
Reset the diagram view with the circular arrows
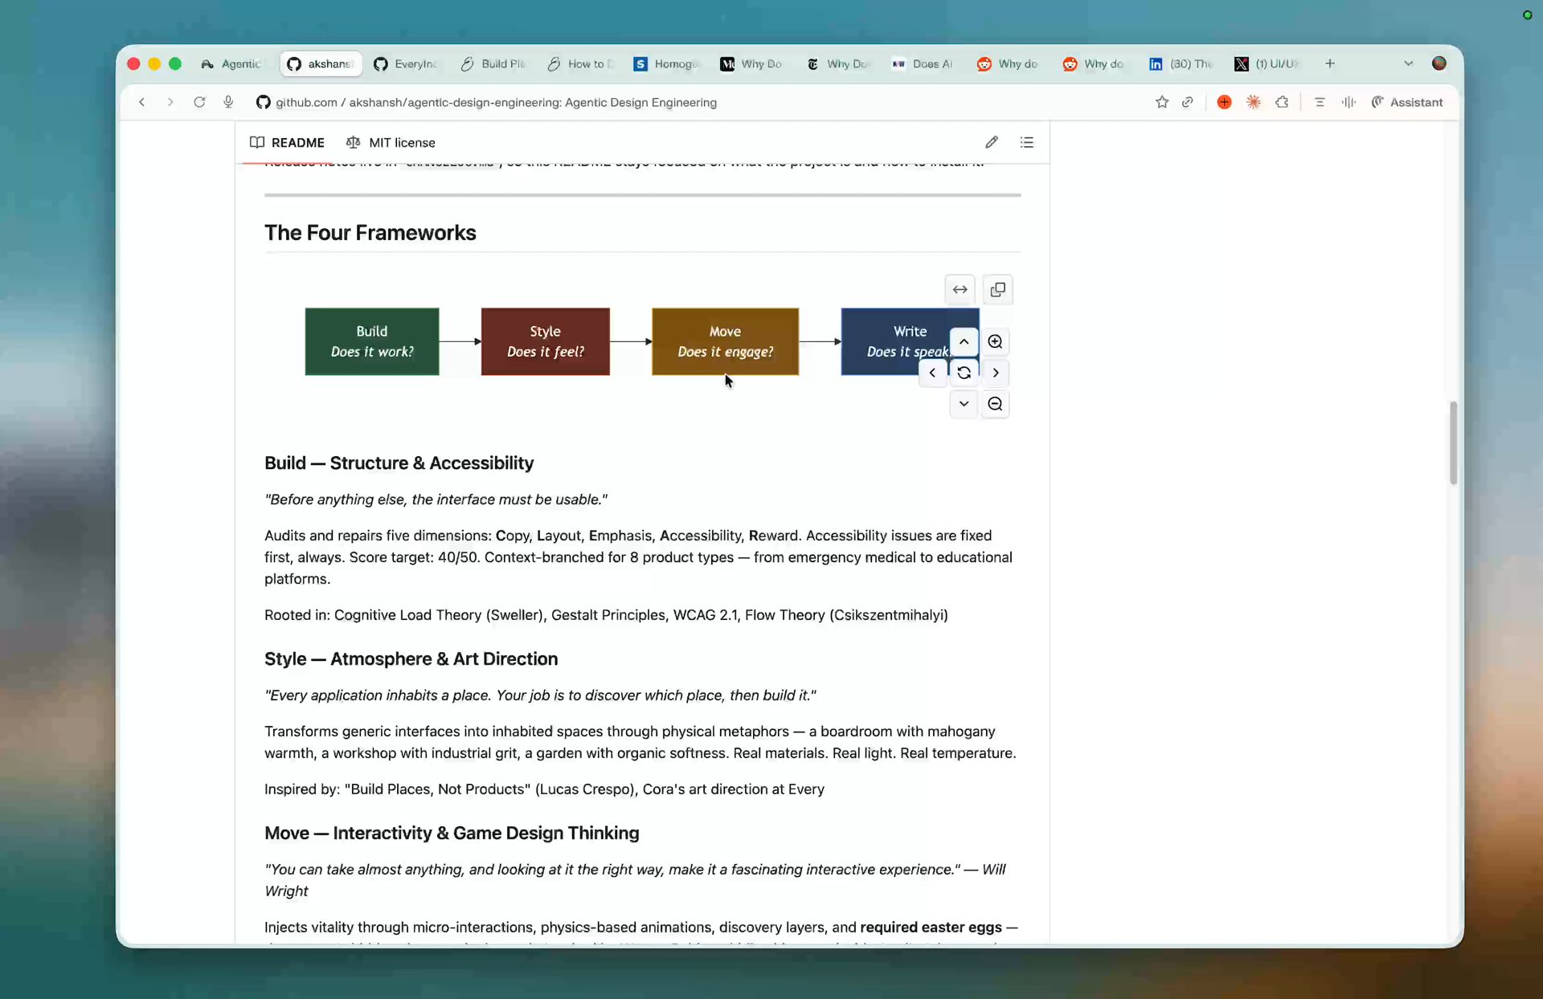(964, 373)
